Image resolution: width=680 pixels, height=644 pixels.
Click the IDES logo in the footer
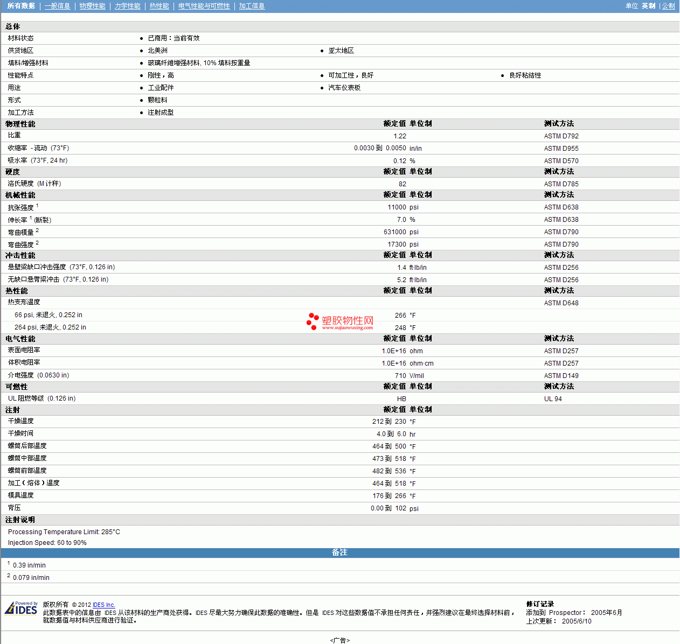pos(21,608)
